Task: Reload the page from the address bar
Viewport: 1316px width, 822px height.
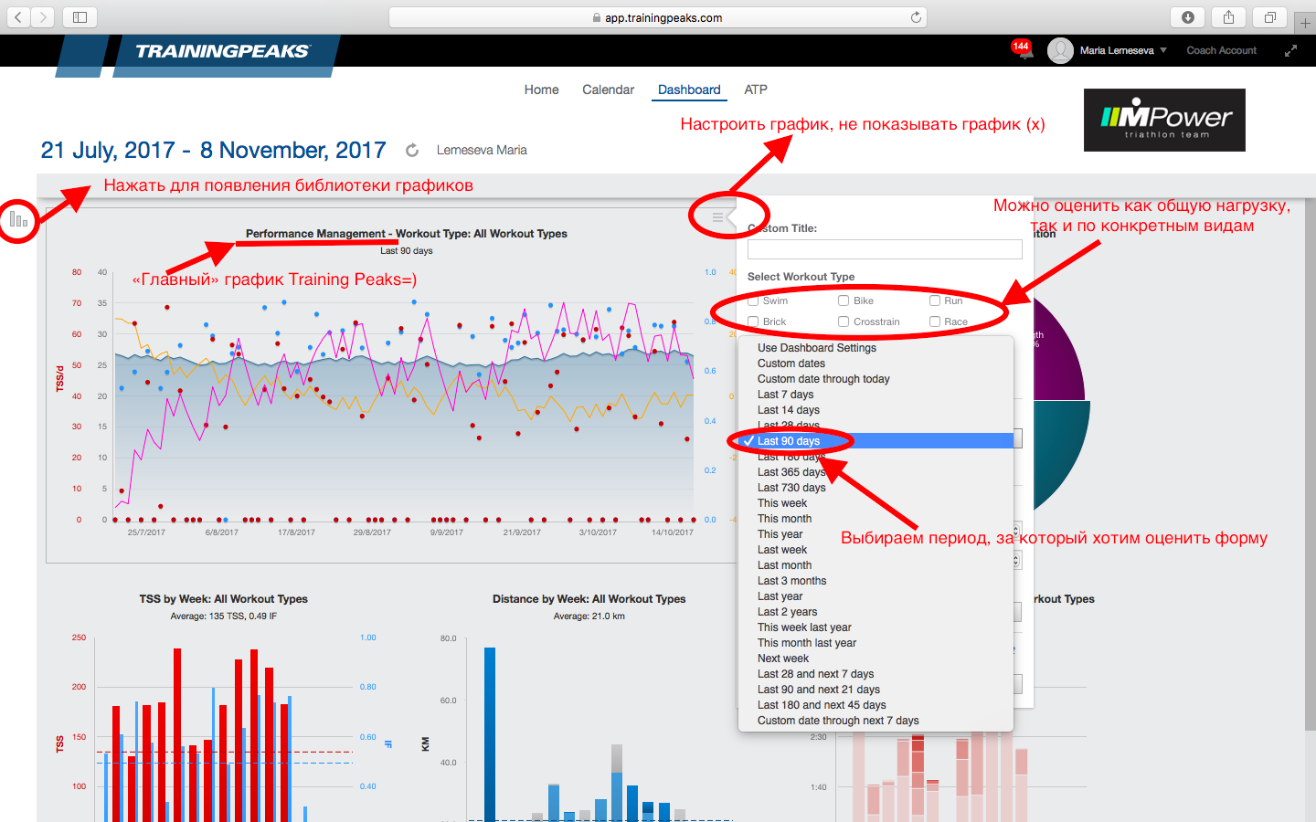Action: click(916, 17)
